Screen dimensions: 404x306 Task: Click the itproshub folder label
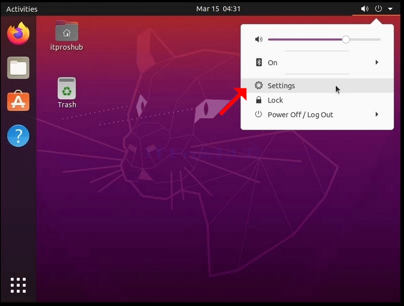tap(67, 47)
